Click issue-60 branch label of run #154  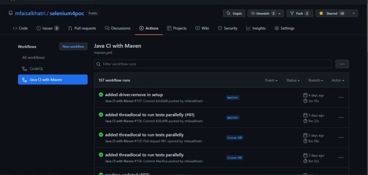coord(235,158)
